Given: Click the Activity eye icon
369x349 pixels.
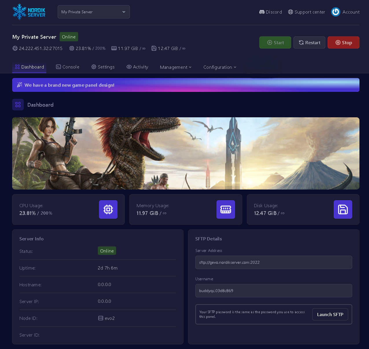Looking at the screenshot, I should point(129,67).
